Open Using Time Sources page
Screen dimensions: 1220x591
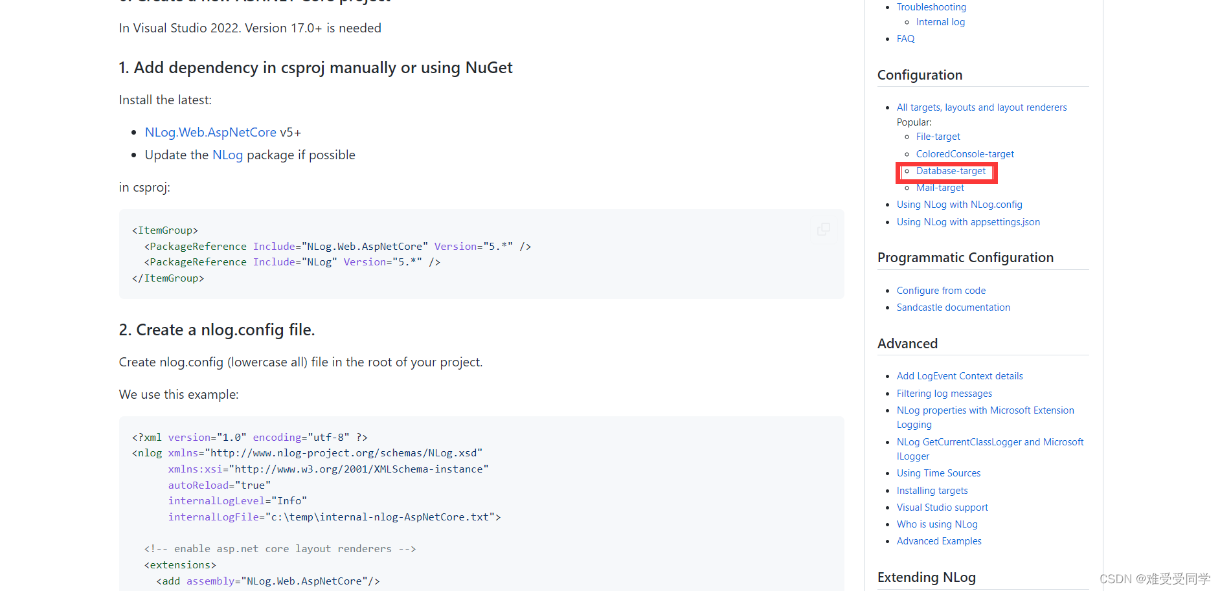[x=938, y=473]
